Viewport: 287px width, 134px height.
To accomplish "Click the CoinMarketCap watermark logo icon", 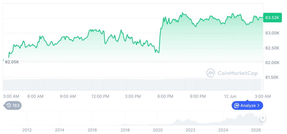I will pos(211,73).
